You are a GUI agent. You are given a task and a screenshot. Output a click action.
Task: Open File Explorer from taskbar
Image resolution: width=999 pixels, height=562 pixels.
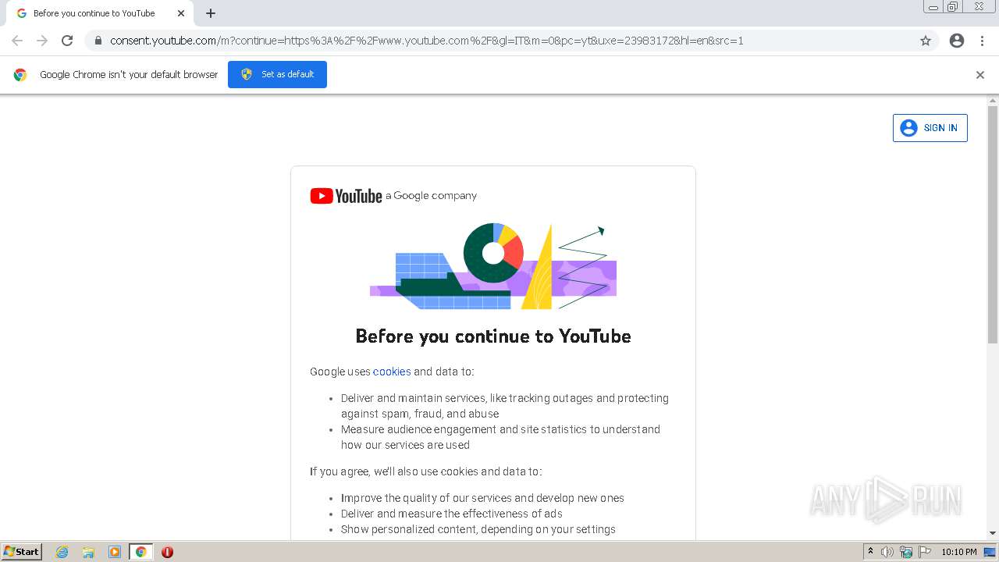tap(88, 552)
